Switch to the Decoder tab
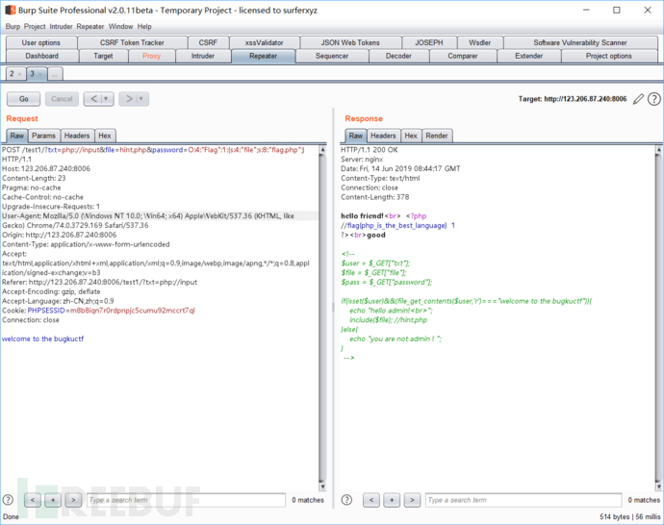664x525 pixels. (398, 56)
